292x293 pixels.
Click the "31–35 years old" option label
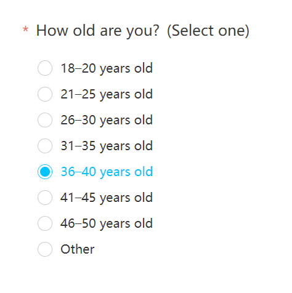(107, 146)
